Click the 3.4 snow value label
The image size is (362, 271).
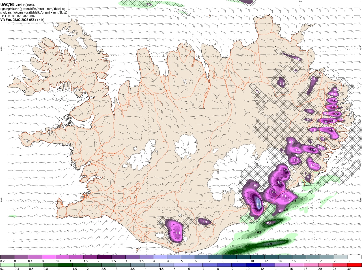[x=336, y=114]
